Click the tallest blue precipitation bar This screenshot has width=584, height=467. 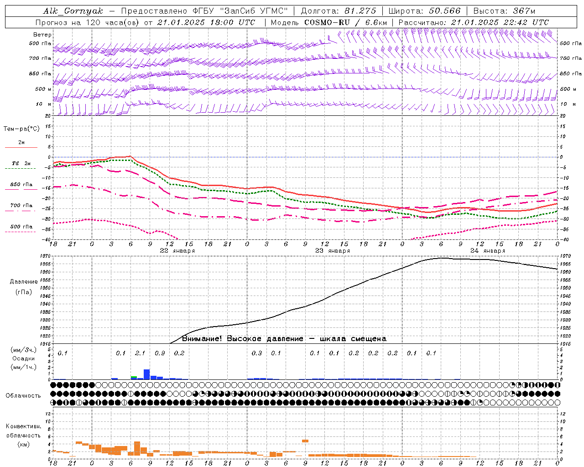coord(147,374)
